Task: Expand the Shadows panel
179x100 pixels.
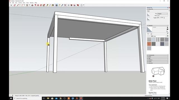Action: (x=157, y=60)
